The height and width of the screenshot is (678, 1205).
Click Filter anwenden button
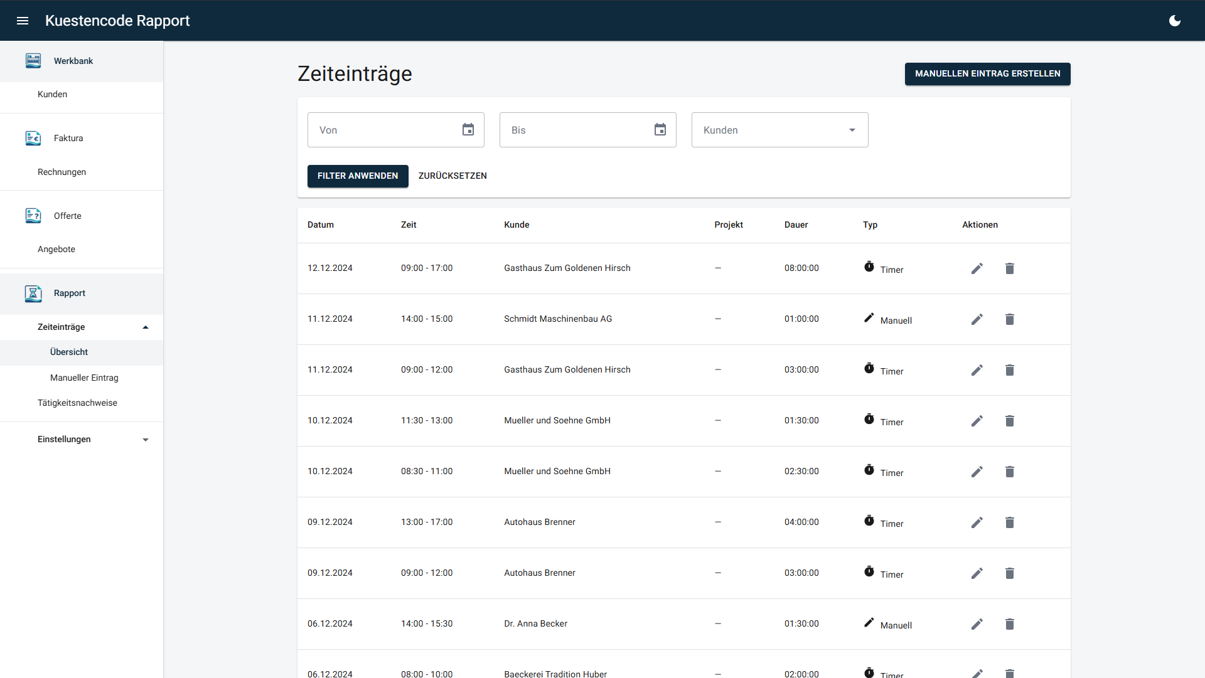358,176
